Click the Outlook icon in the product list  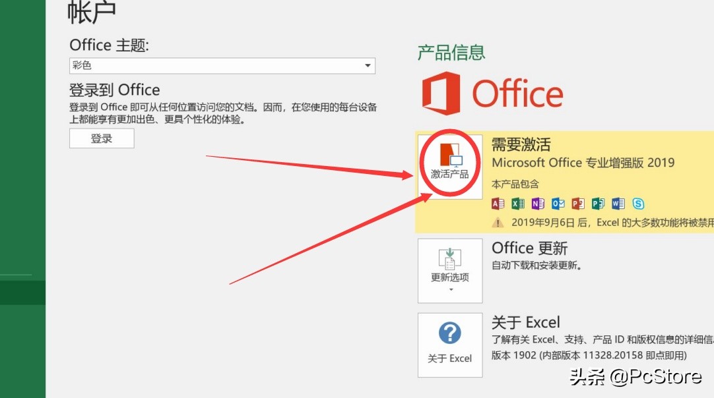(558, 204)
